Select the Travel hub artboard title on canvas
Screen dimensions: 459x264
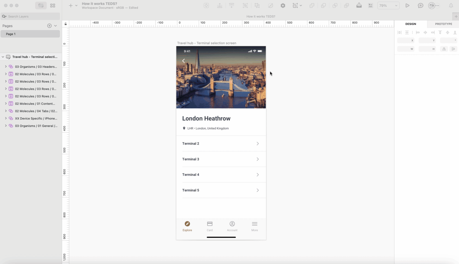pyautogui.click(x=206, y=43)
